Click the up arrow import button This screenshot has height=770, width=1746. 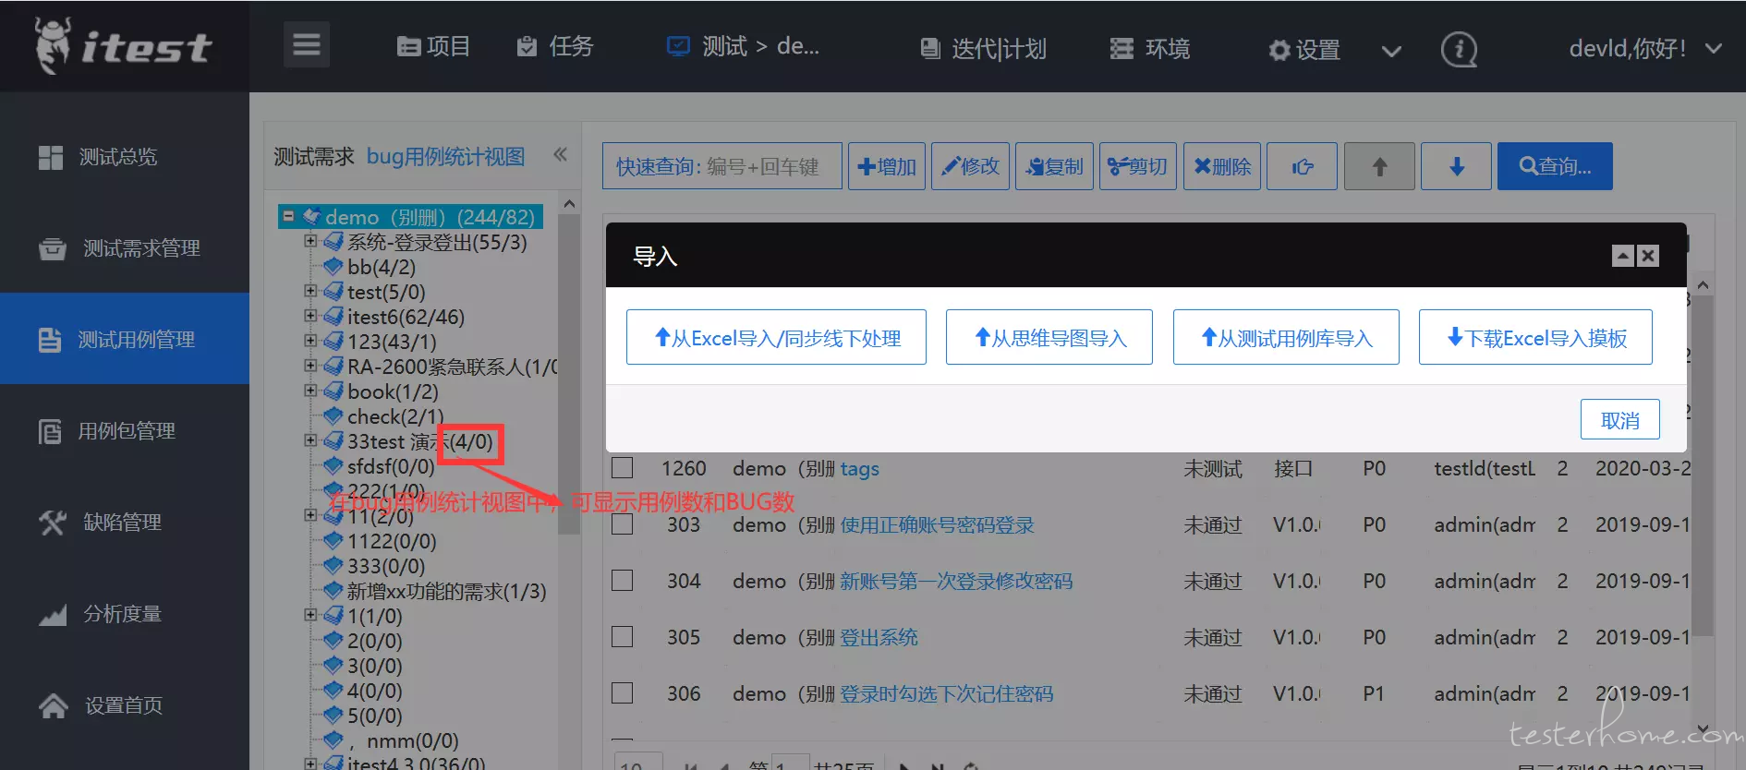(x=1379, y=166)
